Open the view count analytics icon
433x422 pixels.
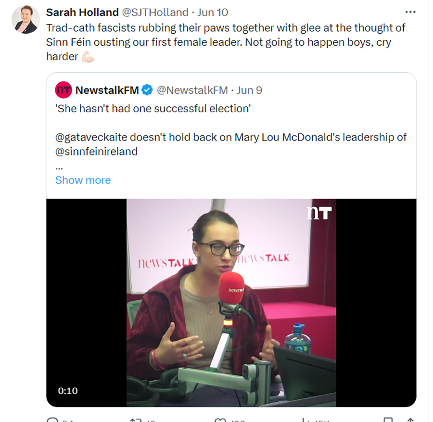tap(308, 420)
